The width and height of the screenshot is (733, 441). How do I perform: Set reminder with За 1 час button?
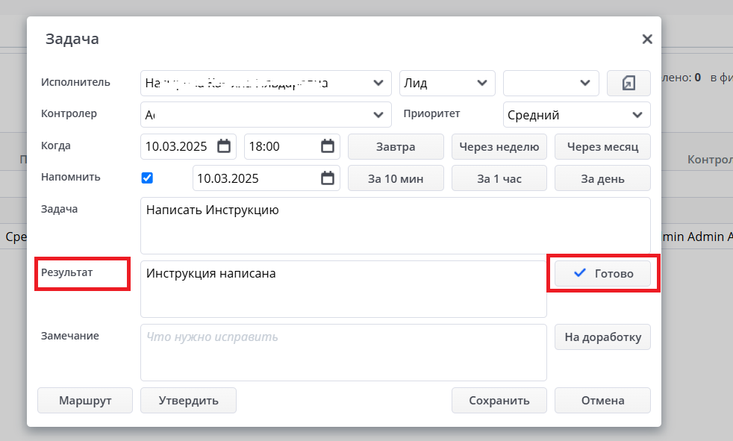click(499, 178)
